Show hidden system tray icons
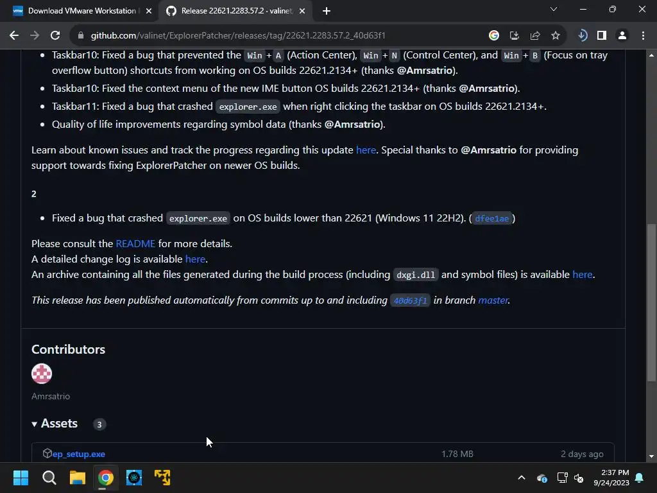This screenshot has width=657, height=493. click(x=522, y=478)
